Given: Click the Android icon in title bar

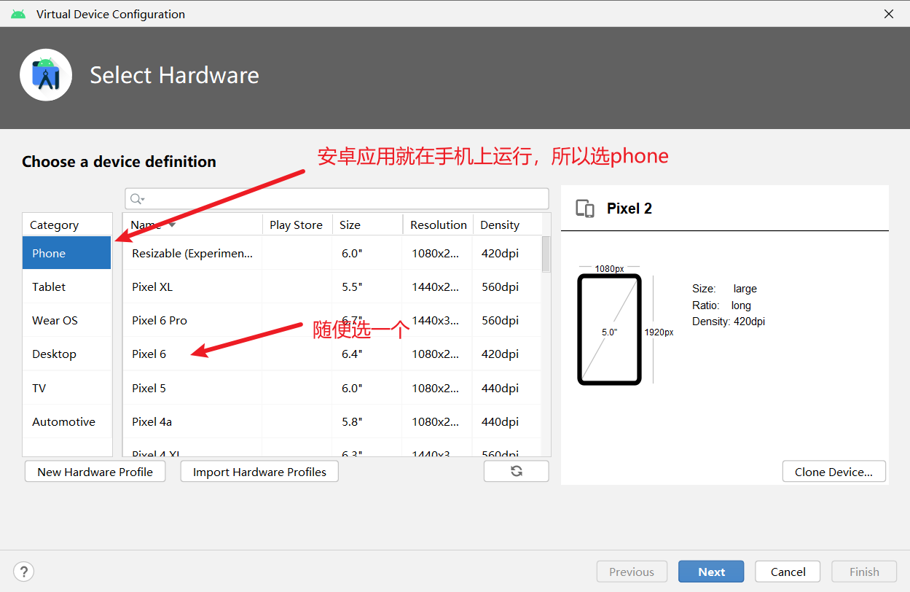Looking at the screenshot, I should (18, 14).
